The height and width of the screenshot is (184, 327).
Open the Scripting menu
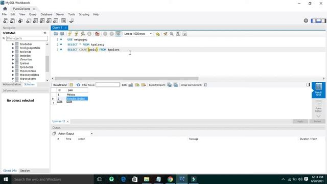84,14
